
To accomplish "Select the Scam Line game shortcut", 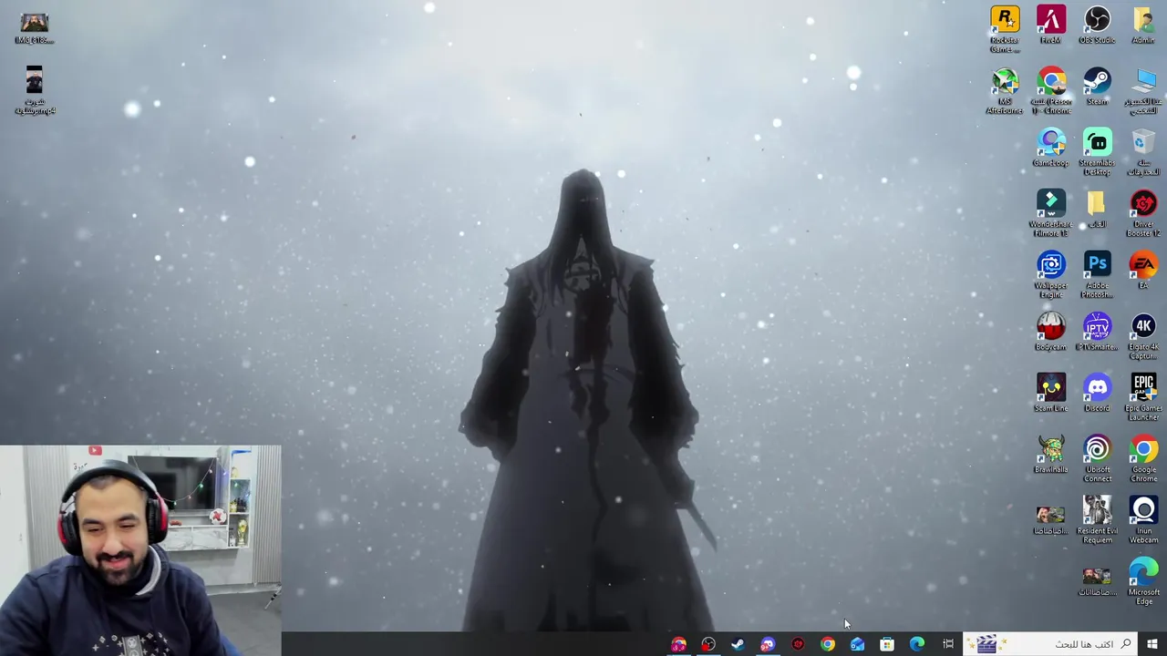I will (x=1050, y=393).
